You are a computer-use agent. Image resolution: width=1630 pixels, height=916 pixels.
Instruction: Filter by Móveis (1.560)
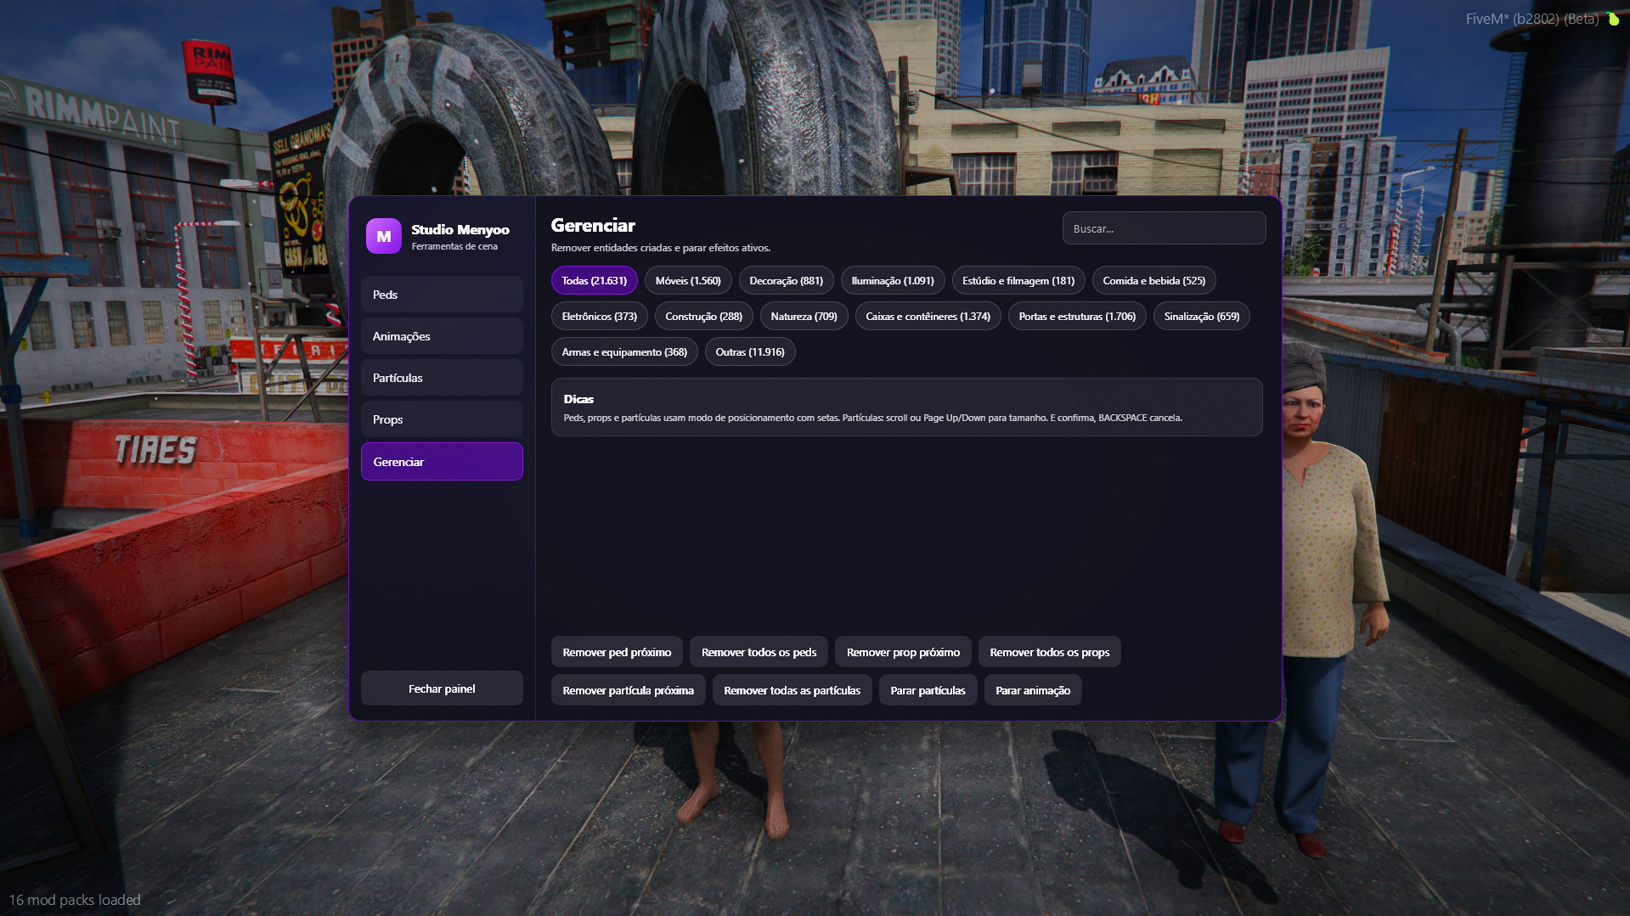pyautogui.click(x=687, y=281)
